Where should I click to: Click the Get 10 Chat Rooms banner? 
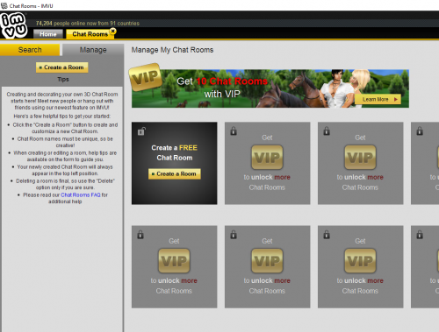tap(270, 88)
